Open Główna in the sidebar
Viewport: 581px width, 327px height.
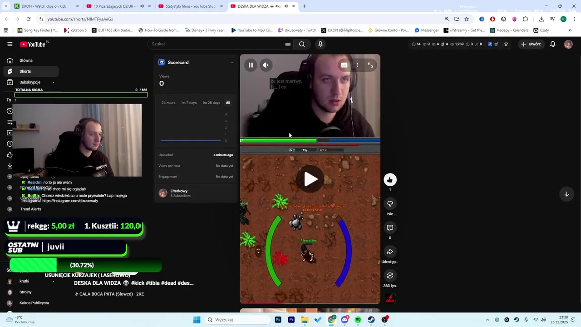(x=31, y=60)
